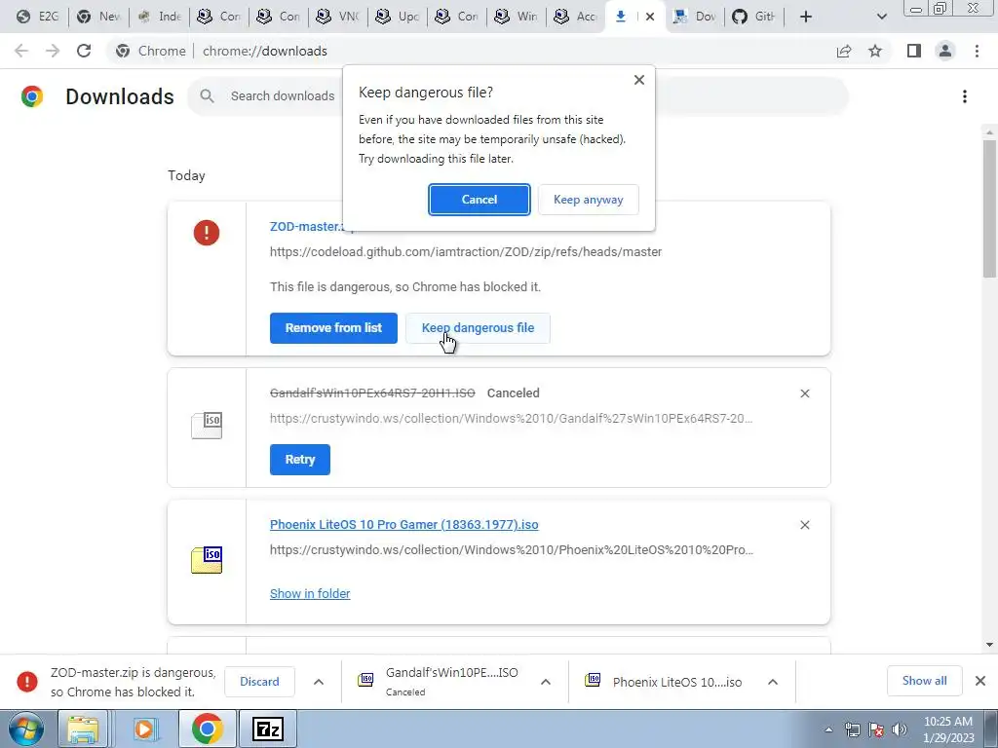
Task: Go back with the browser back arrow
Action: click(x=21, y=51)
